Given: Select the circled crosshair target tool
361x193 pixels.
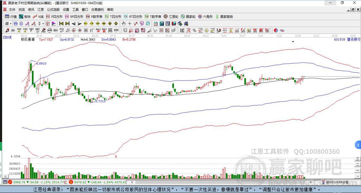Looking at the screenshot, I should [73, 31].
